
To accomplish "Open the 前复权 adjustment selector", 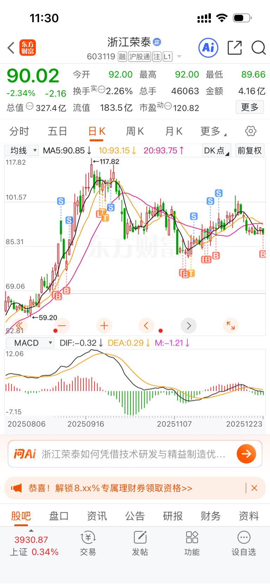I will click(x=250, y=151).
